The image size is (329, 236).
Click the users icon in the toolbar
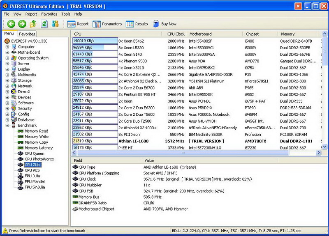[55, 24]
